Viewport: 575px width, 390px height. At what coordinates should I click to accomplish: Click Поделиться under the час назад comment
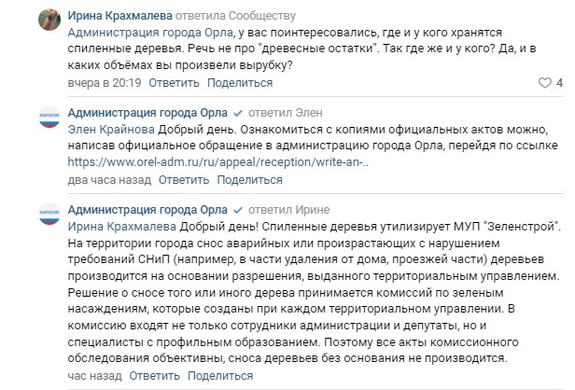220,376
